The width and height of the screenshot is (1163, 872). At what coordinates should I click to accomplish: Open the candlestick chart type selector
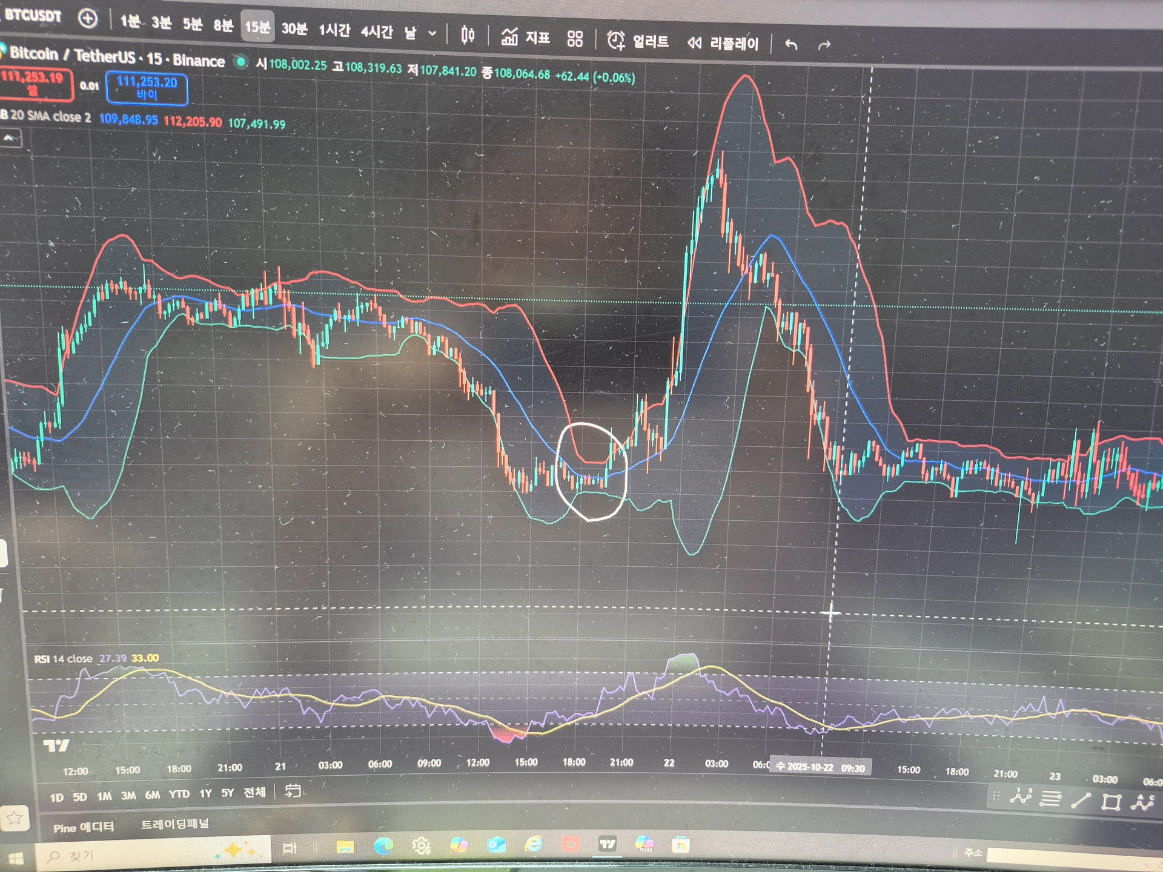pos(468,35)
